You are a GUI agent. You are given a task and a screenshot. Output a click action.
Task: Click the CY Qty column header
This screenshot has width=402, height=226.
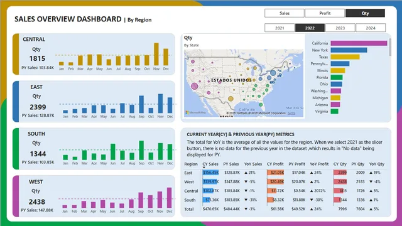[x=340, y=164]
